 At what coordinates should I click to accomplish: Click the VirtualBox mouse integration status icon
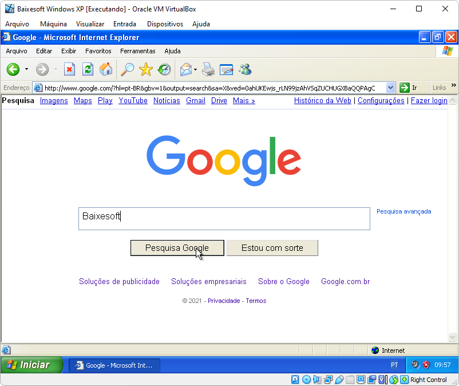394,380
